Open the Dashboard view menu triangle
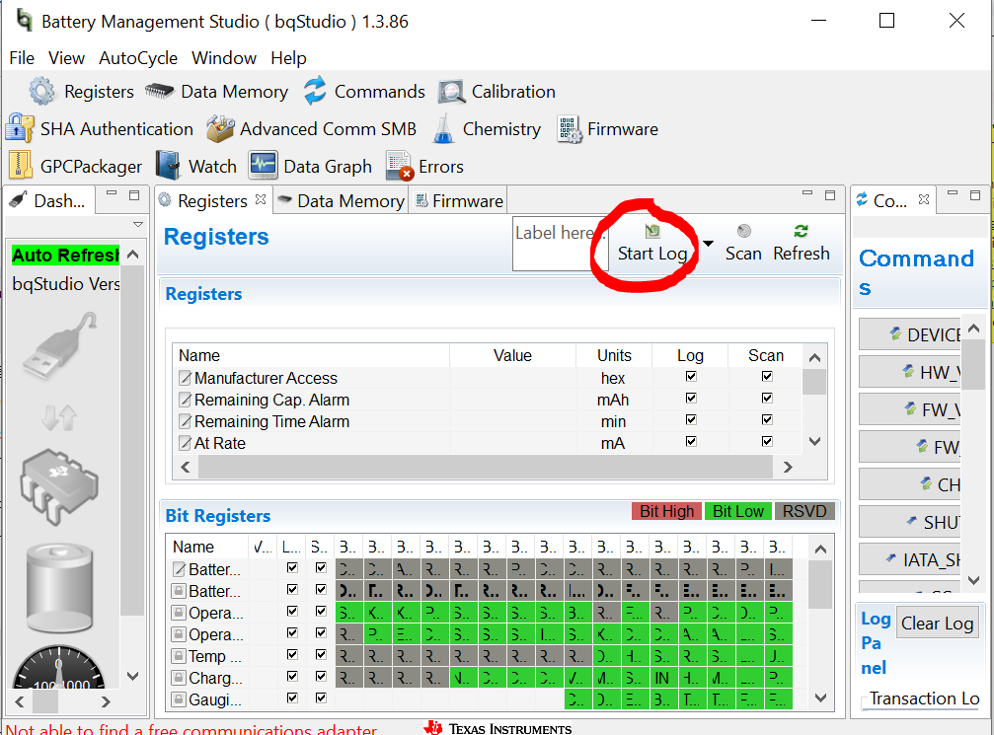This screenshot has height=735, width=994. (137, 224)
